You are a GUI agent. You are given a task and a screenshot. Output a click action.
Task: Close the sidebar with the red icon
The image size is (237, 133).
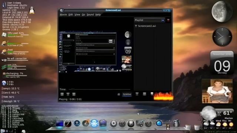click(x=168, y=20)
